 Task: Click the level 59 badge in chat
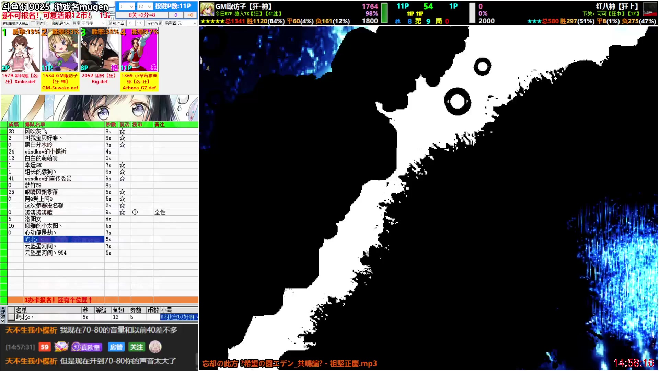[45, 347]
